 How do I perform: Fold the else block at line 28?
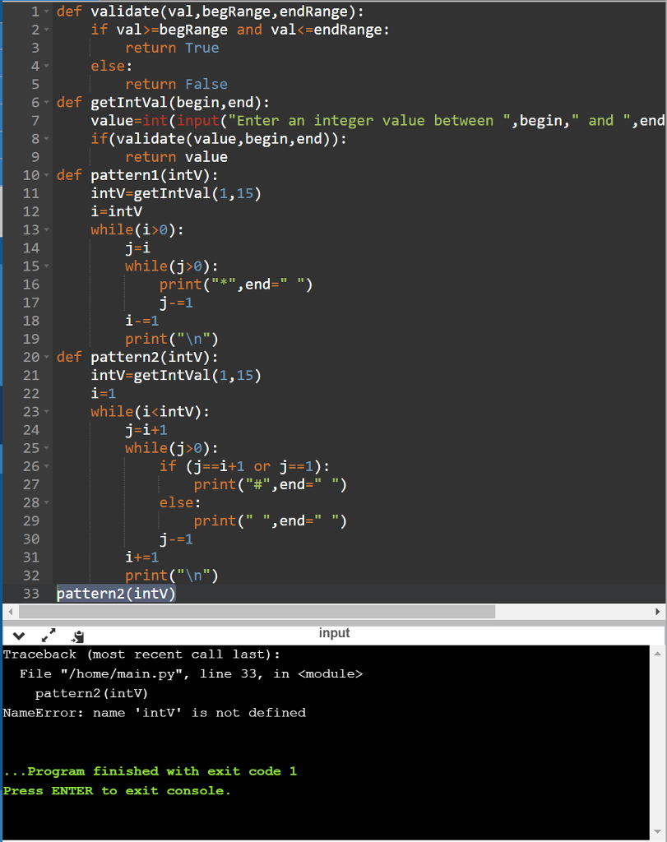(x=47, y=502)
